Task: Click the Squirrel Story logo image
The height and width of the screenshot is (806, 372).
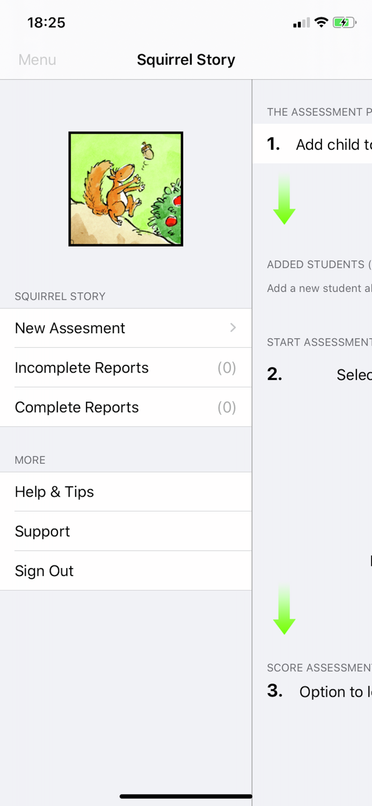Action: pos(126,188)
